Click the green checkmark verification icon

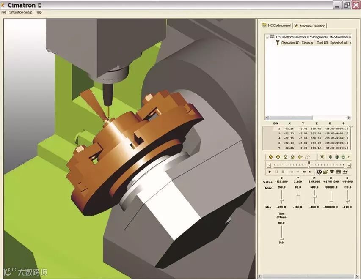[x=343, y=157]
